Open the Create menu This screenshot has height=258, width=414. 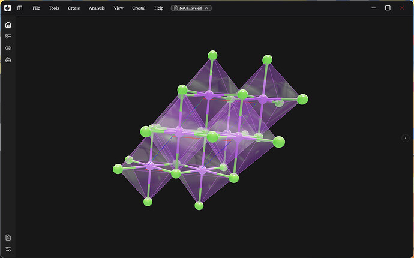(x=74, y=8)
